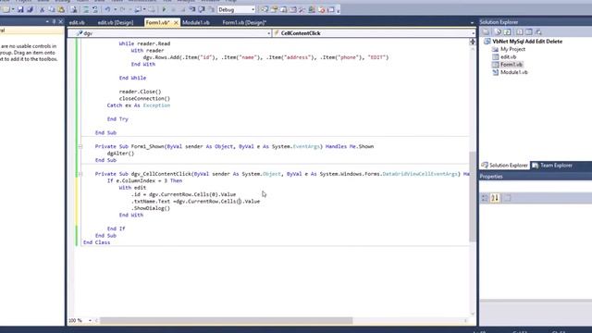Image resolution: width=592 pixels, height=333 pixels.
Task: Click the 'dgAlter()' code line
Action: click(120, 154)
